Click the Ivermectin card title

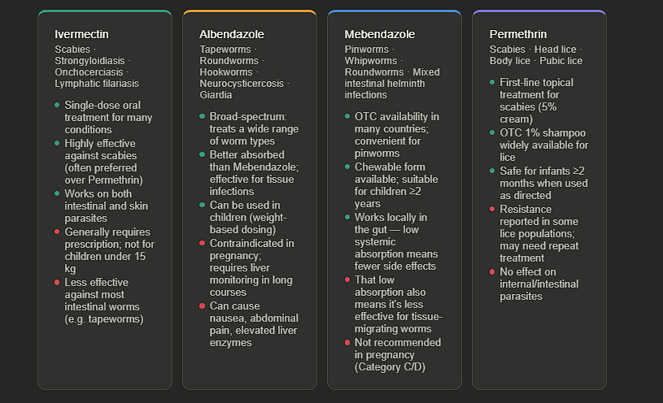point(81,34)
